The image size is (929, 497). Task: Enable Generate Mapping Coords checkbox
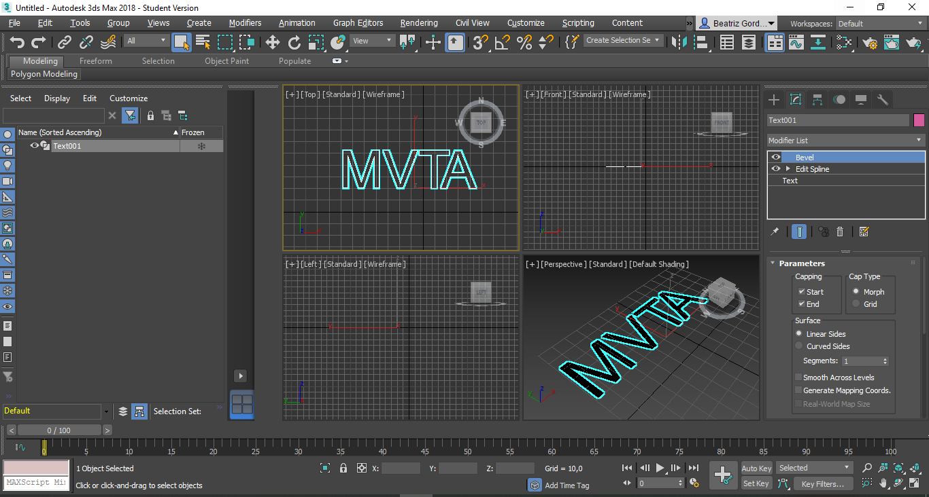tap(798, 390)
